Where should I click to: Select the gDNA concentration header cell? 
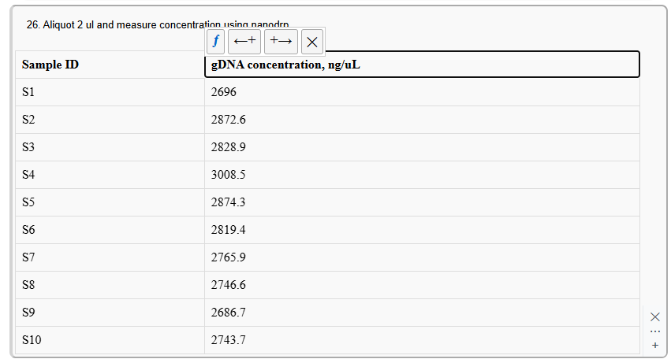pyautogui.click(x=421, y=65)
